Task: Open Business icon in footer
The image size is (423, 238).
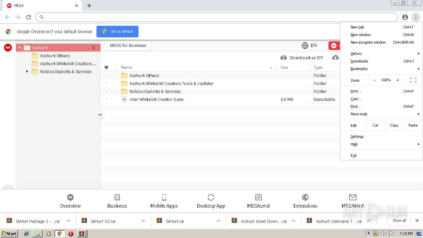Action: pos(117,197)
